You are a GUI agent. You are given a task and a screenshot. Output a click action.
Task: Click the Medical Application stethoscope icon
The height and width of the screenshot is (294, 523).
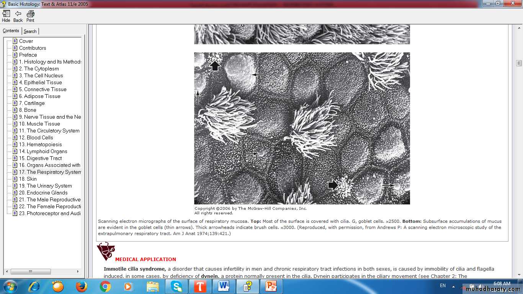click(x=105, y=252)
